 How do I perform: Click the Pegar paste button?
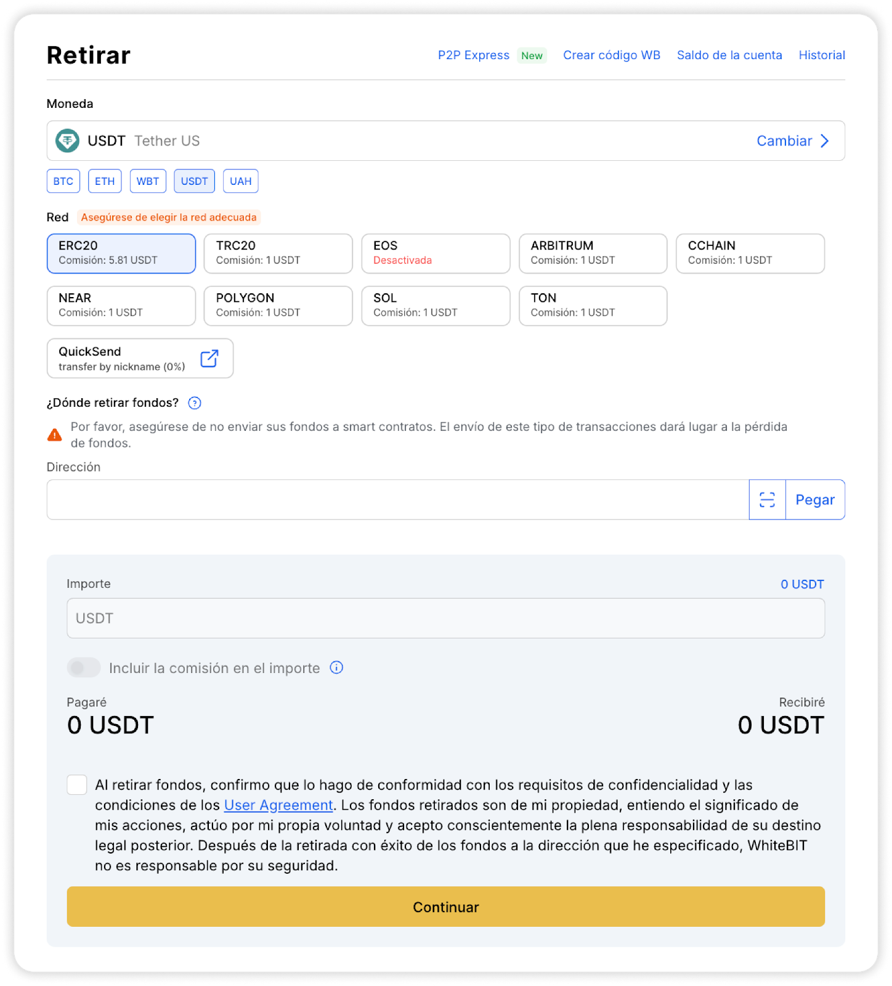(815, 500)
